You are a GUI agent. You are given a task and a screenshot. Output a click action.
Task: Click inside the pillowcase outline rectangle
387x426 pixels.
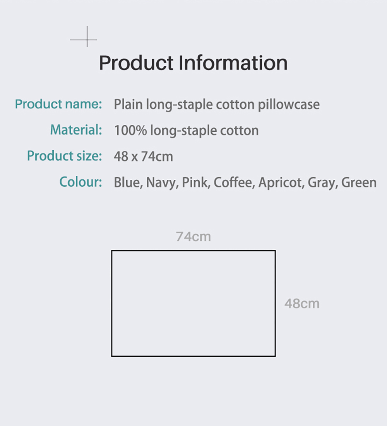(193, 303)
